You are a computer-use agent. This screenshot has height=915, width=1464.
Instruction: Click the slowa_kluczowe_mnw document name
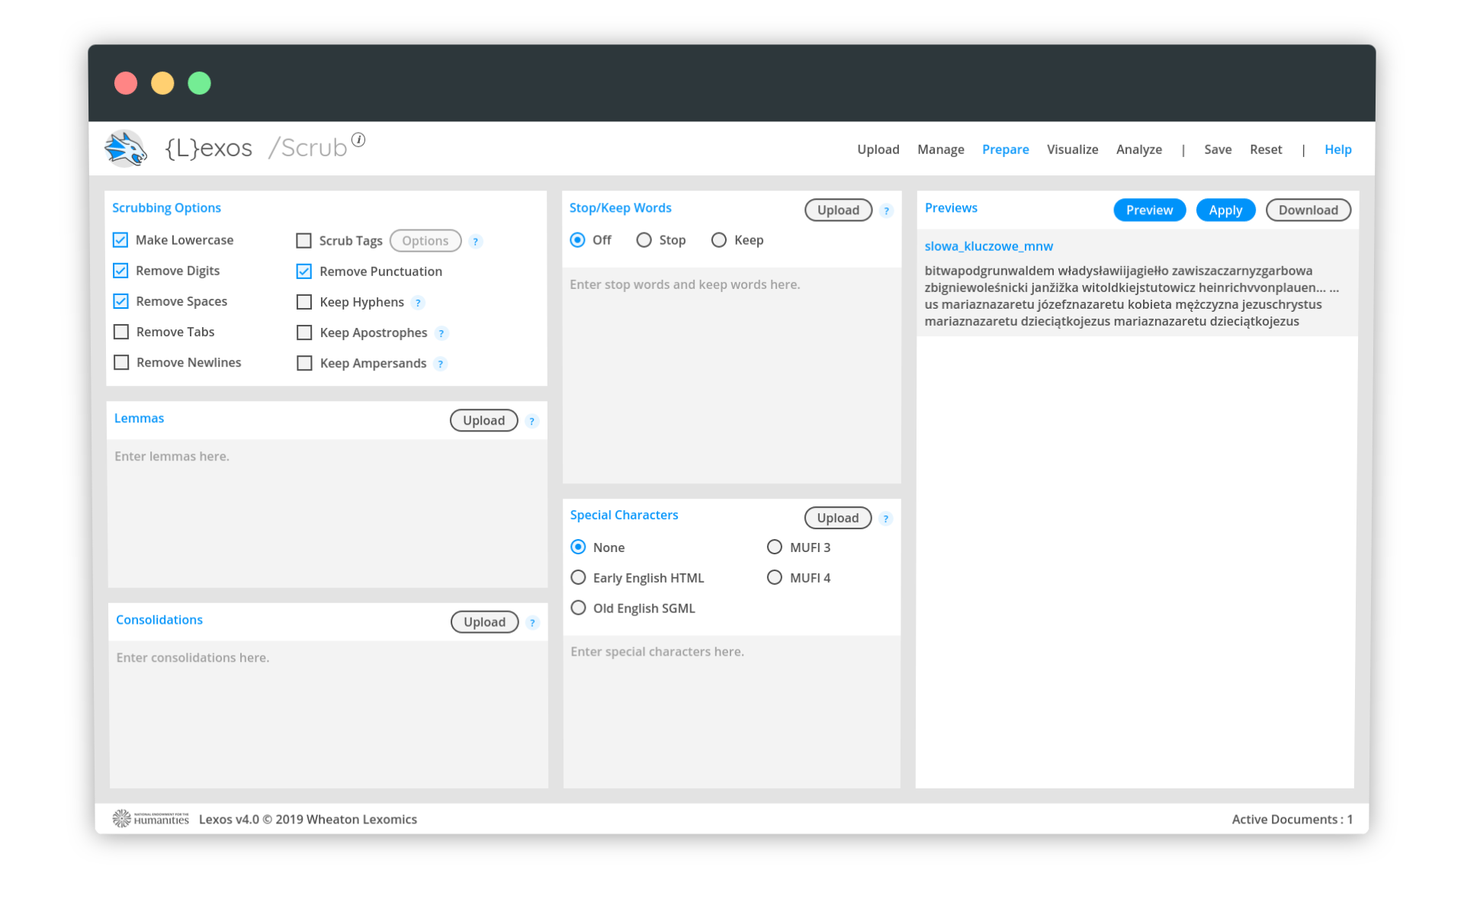coord(989,246)
